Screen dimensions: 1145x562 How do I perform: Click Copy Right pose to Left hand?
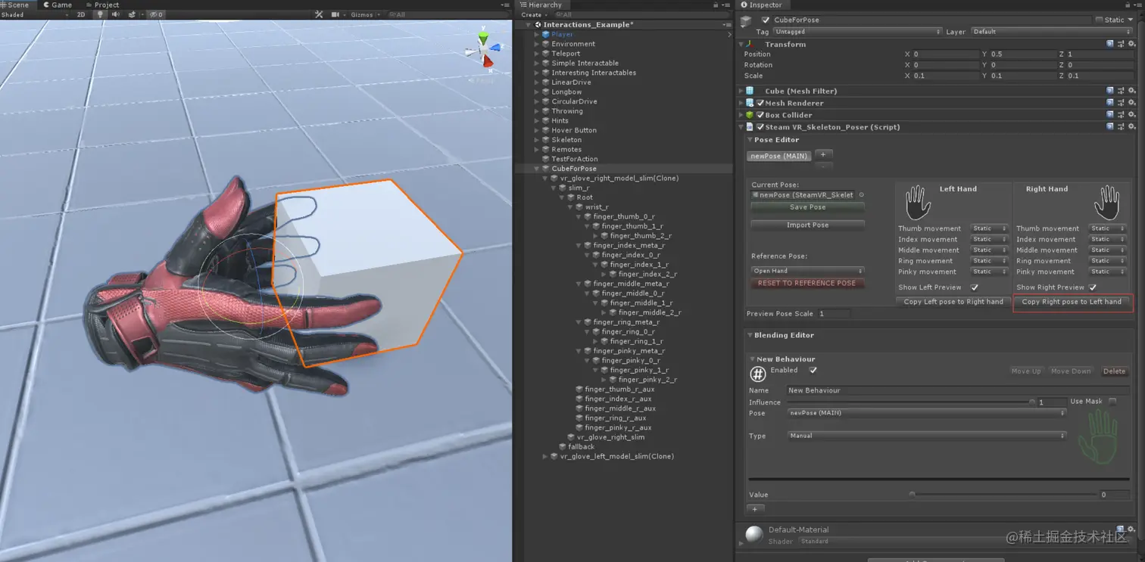[1072, 302]
